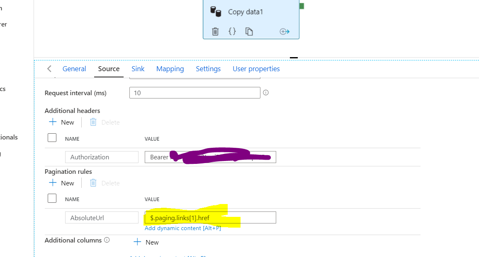Select the User properties tab
The height and width of the screenshot is (257, 479).
(x=256, y=69)
